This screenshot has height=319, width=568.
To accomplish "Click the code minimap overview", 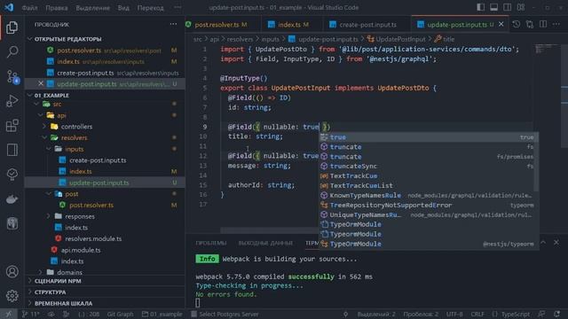I will pos(547,50).
